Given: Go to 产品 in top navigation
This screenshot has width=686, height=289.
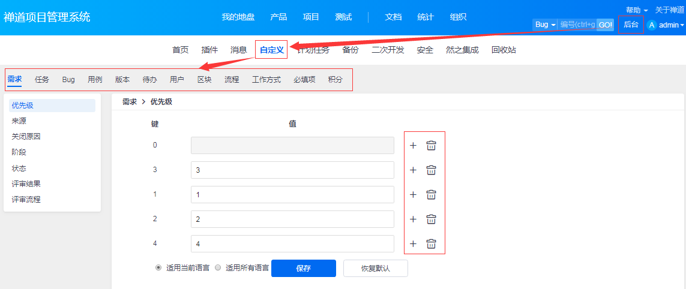Looking at the screenshot, I should (278, 17).
